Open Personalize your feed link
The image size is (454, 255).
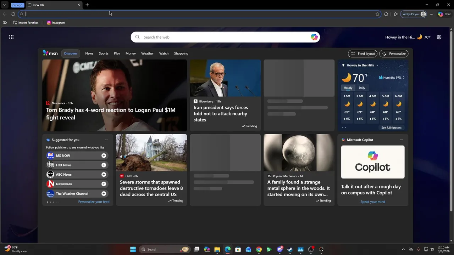tap(94, 202)
